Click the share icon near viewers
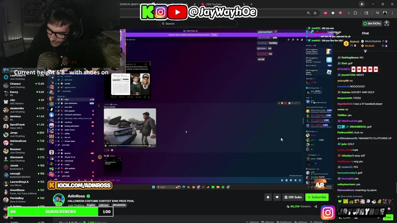Screen dimensions: 397x223 316,207
